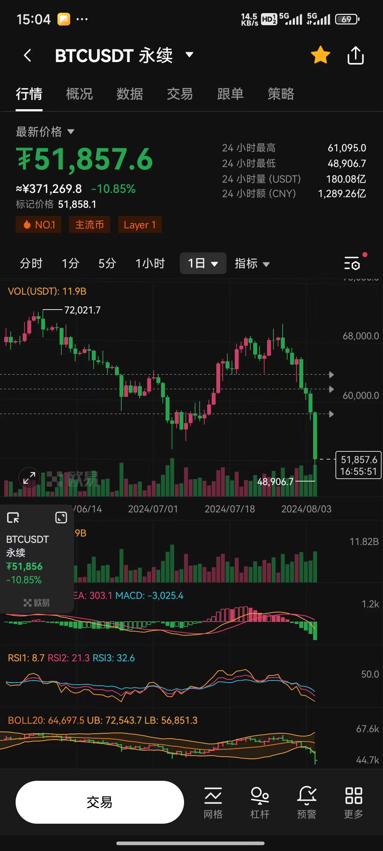Tap the status bar clock 15:04
This screenshot has width=383, height=851.
coord(34,19)
